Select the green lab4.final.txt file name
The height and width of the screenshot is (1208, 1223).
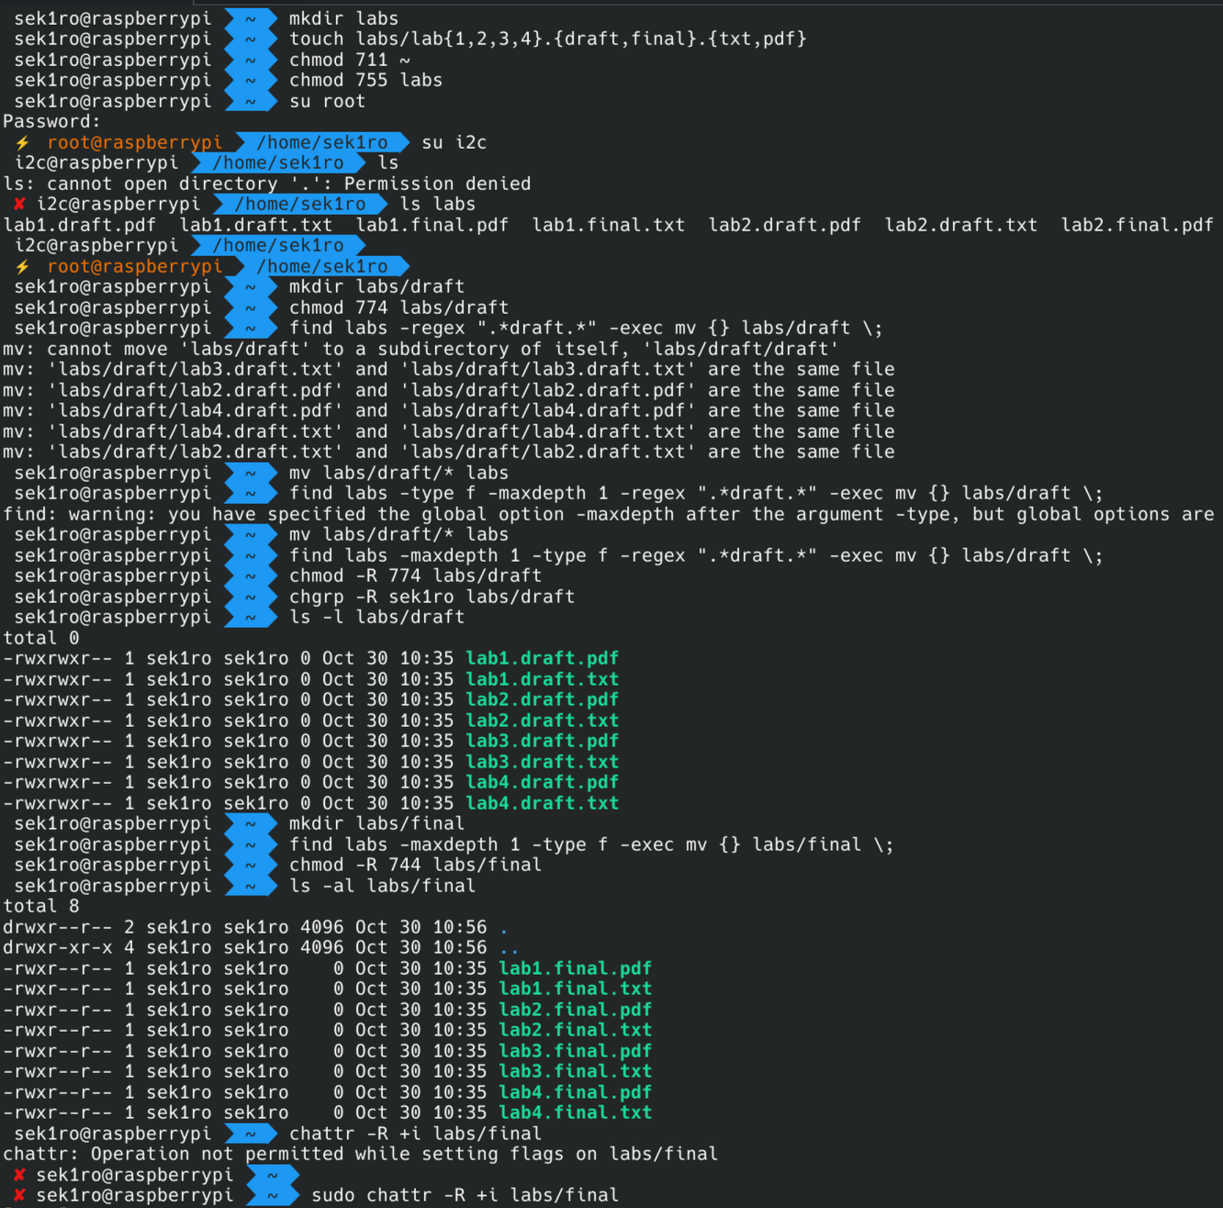pyautogui.click(x=575, y=1113)
